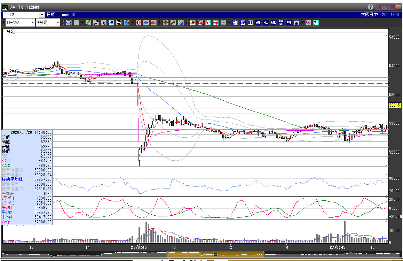Expand the 111.2 symbol code dropdown
Screen dimensions: 403x261
click(42, 15)
